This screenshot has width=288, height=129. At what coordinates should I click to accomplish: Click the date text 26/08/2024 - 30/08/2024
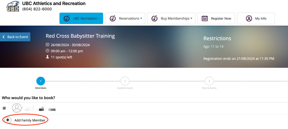tap(70, 45)
